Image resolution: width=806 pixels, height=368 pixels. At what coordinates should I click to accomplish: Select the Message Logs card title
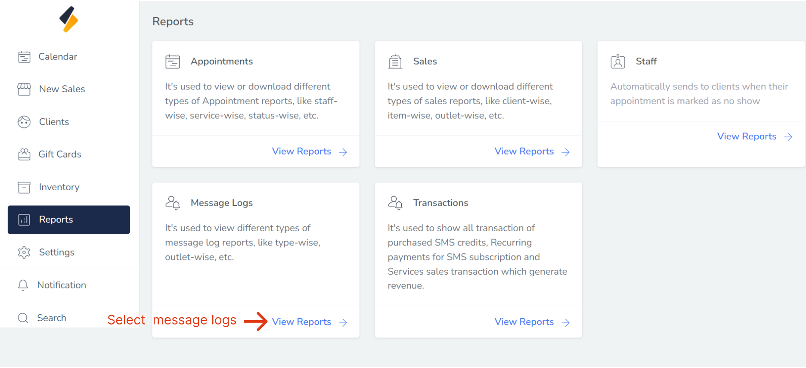point(221,203)
